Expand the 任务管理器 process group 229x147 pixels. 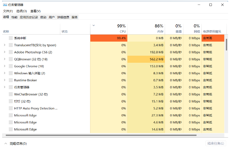click(5, 87)
